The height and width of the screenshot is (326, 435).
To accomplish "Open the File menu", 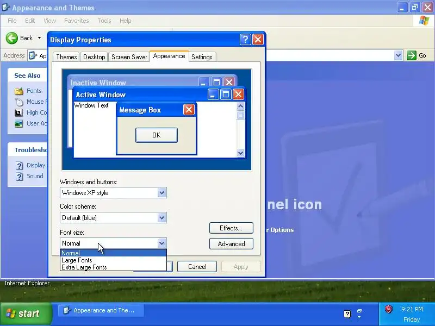I will pos(12,21).
